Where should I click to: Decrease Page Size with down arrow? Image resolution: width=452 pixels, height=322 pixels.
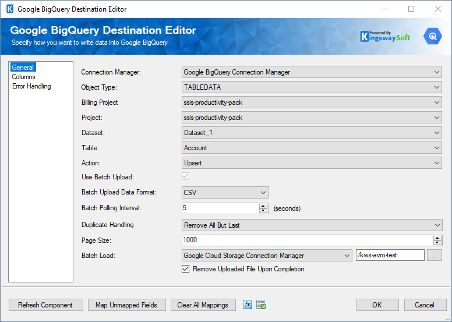[437, 243]
